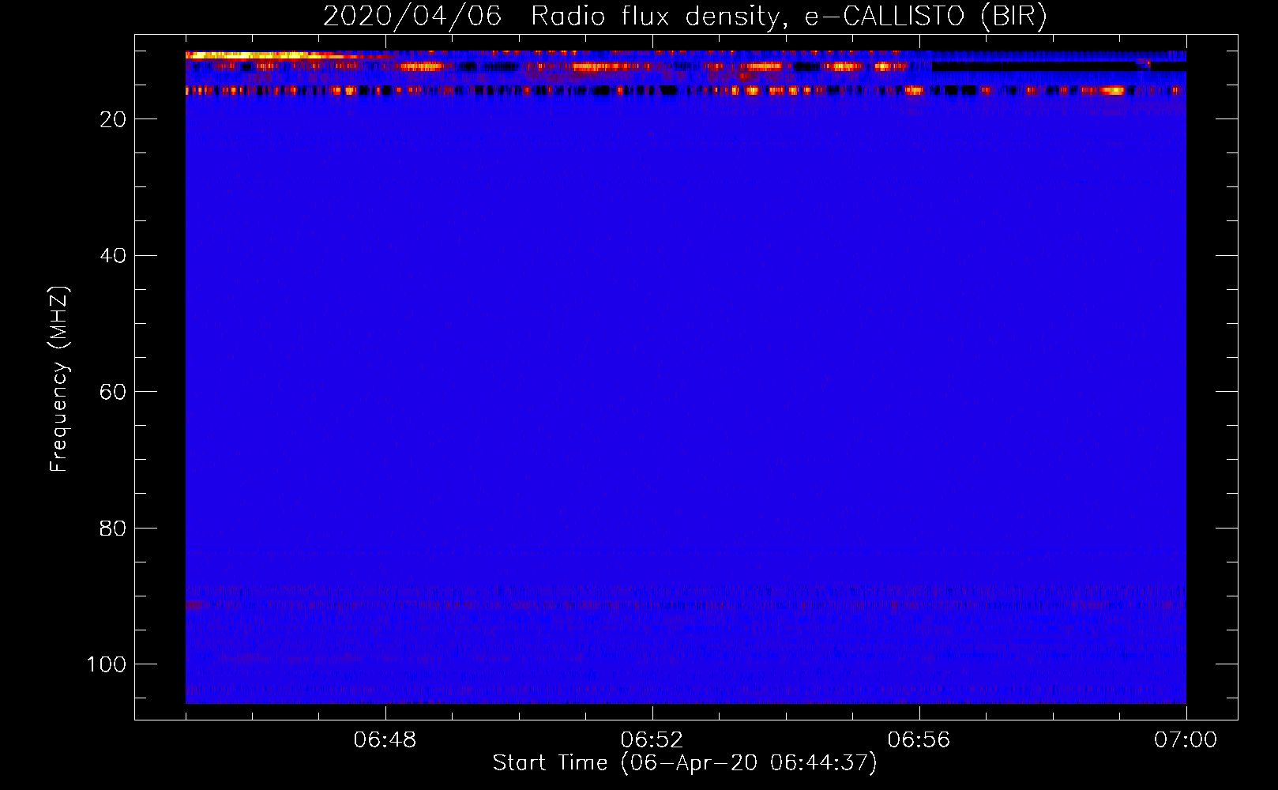
Task: Click the 60 frequency tick label
Action: pos(113,392)
